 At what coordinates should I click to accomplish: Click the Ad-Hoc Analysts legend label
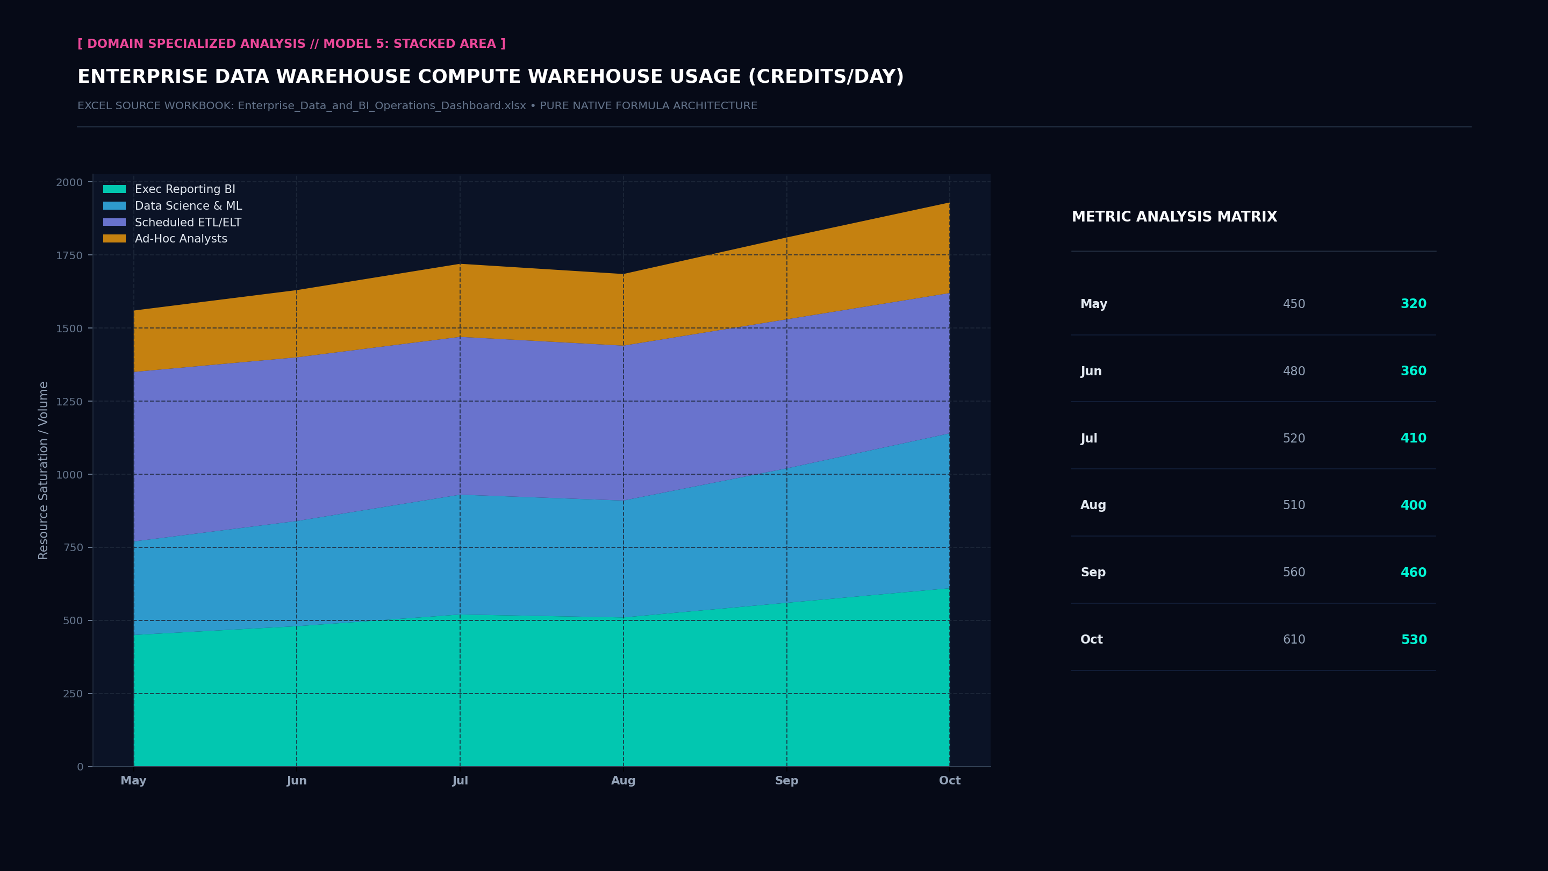click(181, 239)
